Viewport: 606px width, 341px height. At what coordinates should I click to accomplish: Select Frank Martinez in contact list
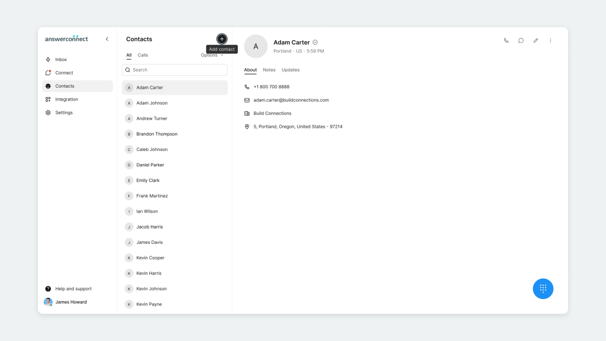tap(175, 196)
